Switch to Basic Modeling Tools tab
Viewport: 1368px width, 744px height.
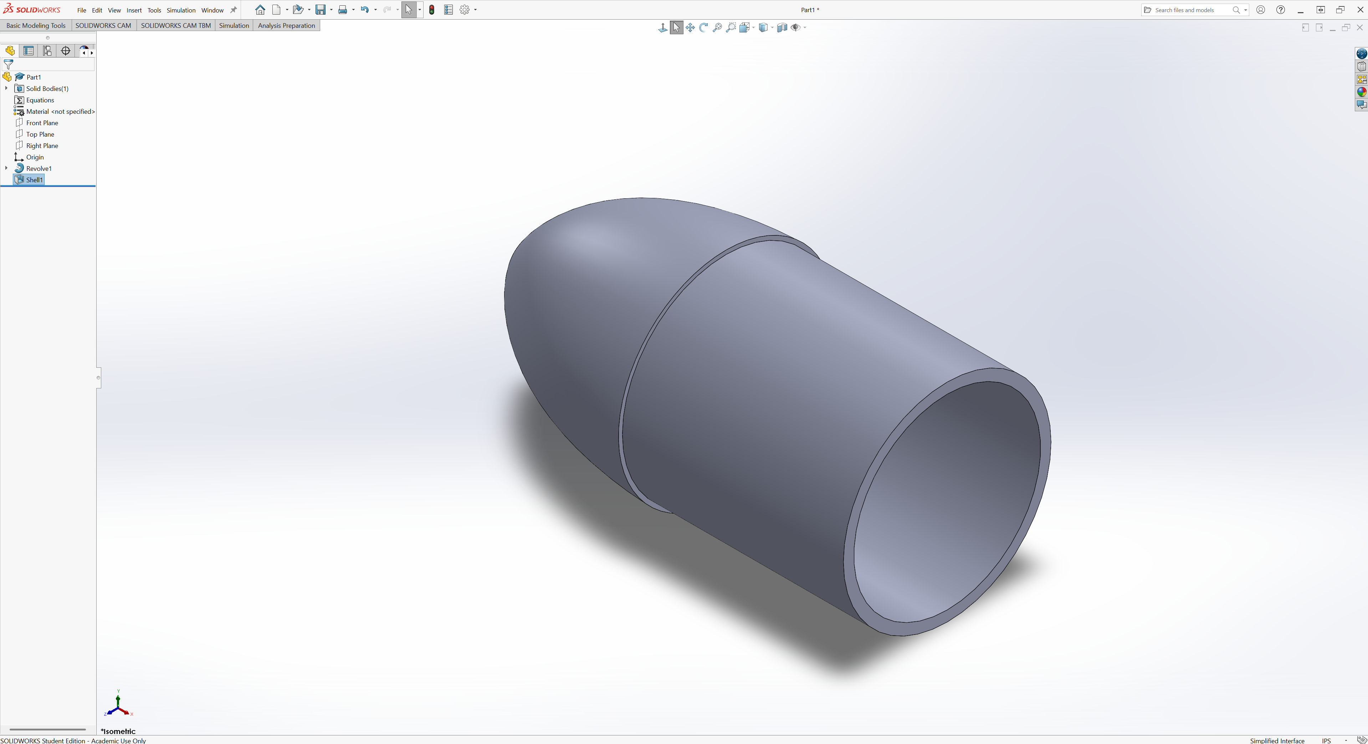(x=36, y=26)
